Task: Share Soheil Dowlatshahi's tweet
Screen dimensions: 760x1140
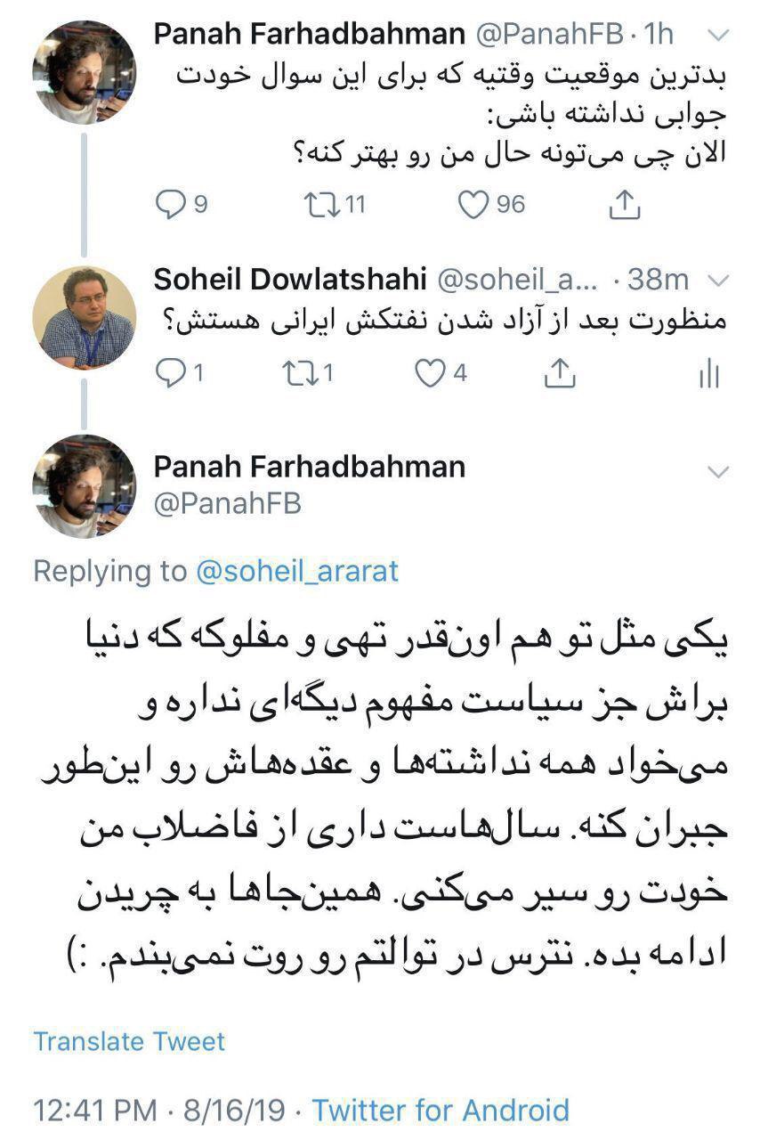Action: [560, 374]
